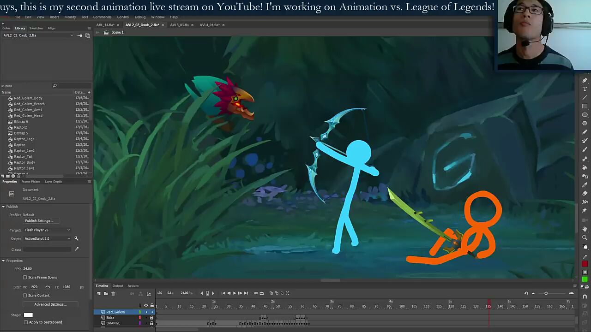Image resolution: width=591 pixels, height=332 pixels.
Task: Enable onion skin in the timeline
Action: [x=271, y=293]
